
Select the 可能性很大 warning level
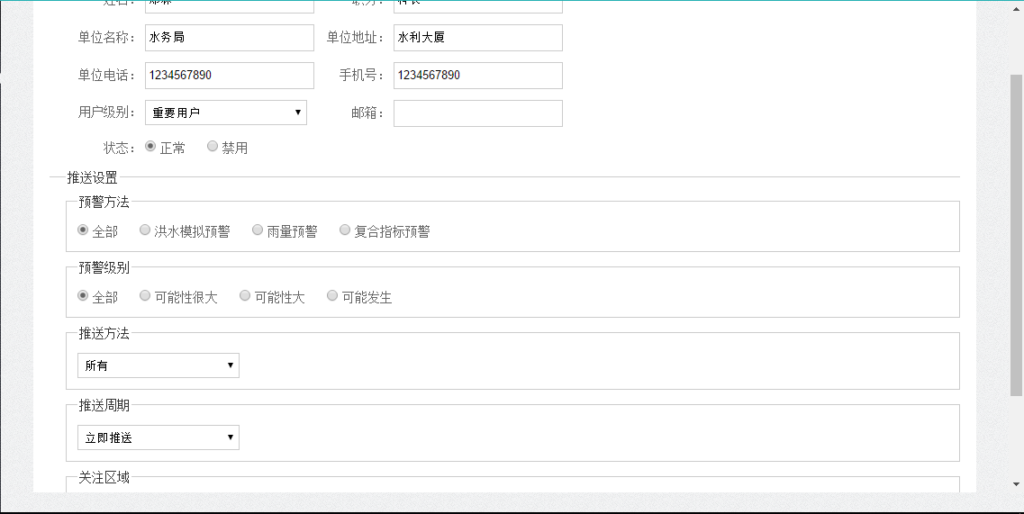[145, 296]
